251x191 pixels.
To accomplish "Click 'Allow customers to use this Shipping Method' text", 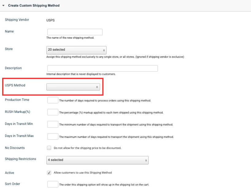I will click(x=83, y=173).
